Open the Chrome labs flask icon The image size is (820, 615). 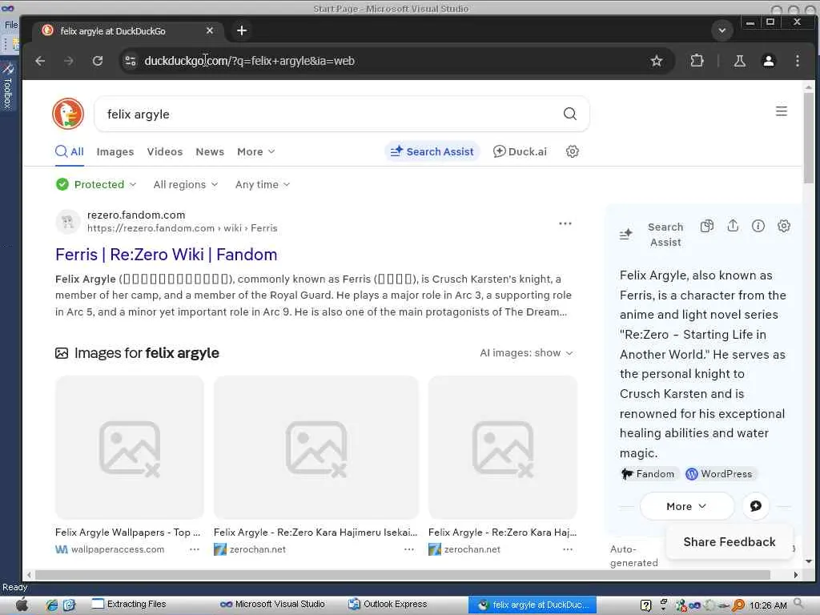[739, 61]
